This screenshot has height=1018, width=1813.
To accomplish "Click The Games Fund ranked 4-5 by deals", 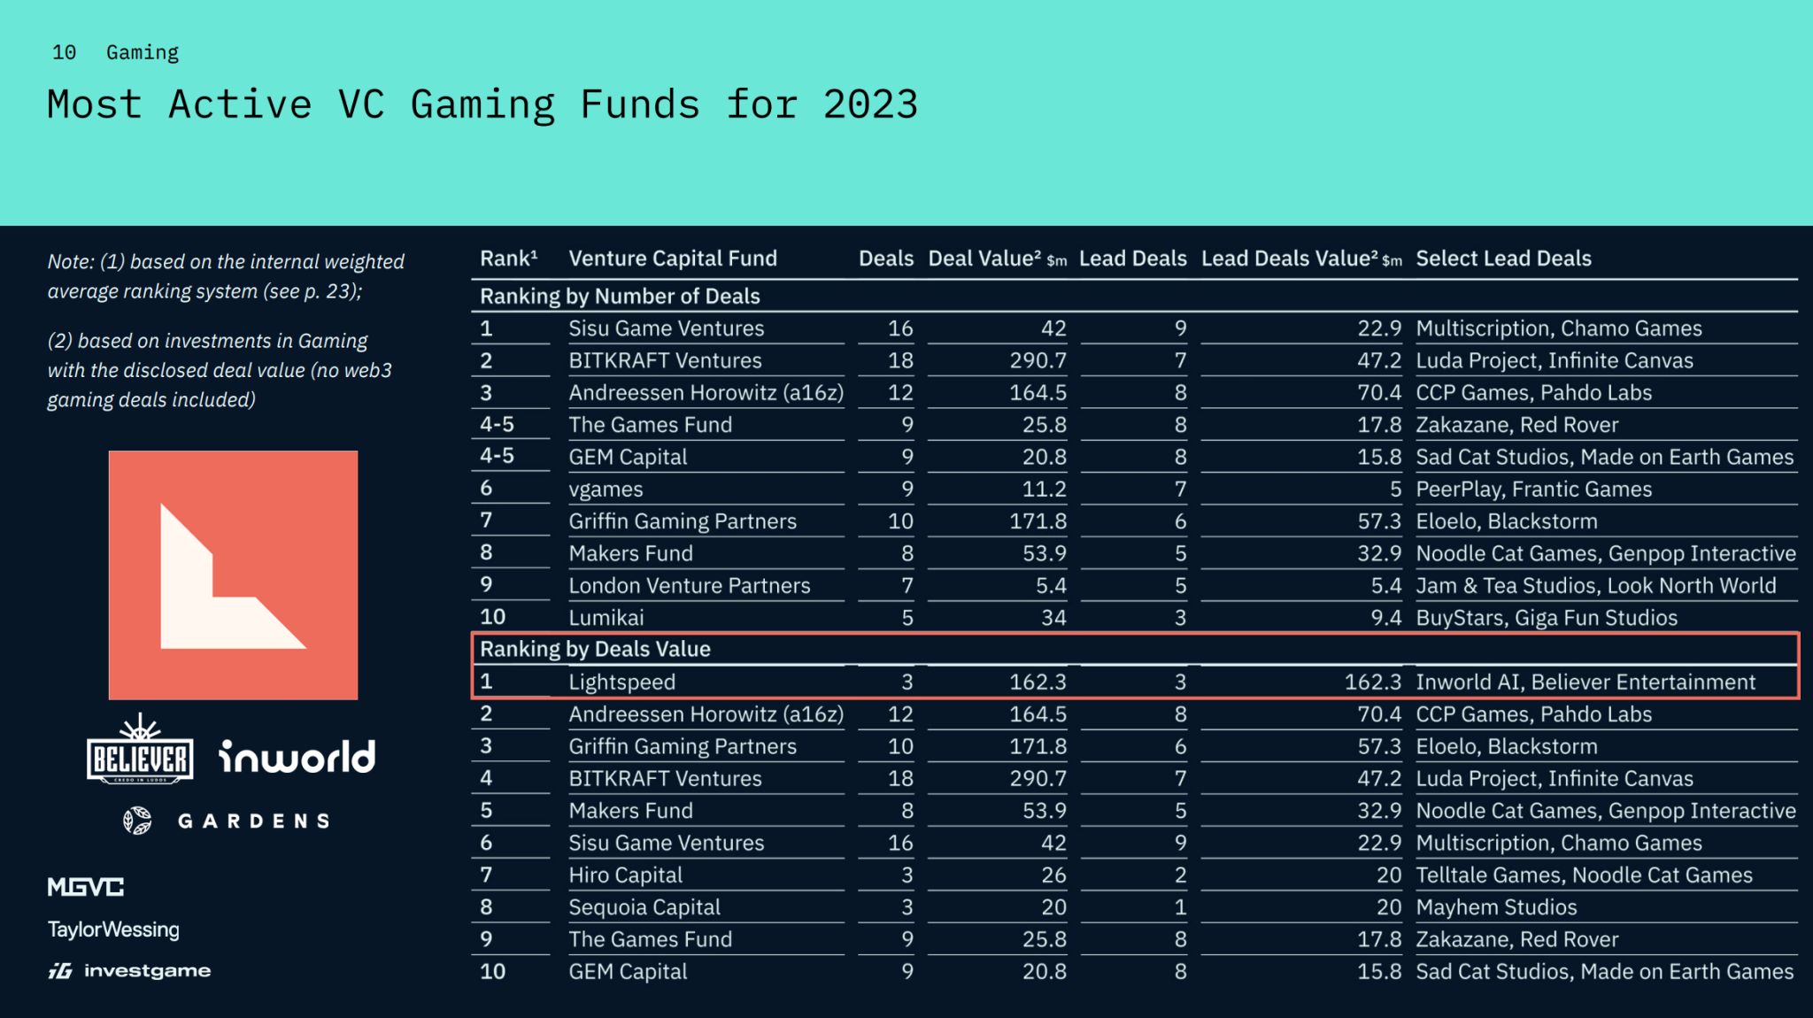I will tap(650, 425).
